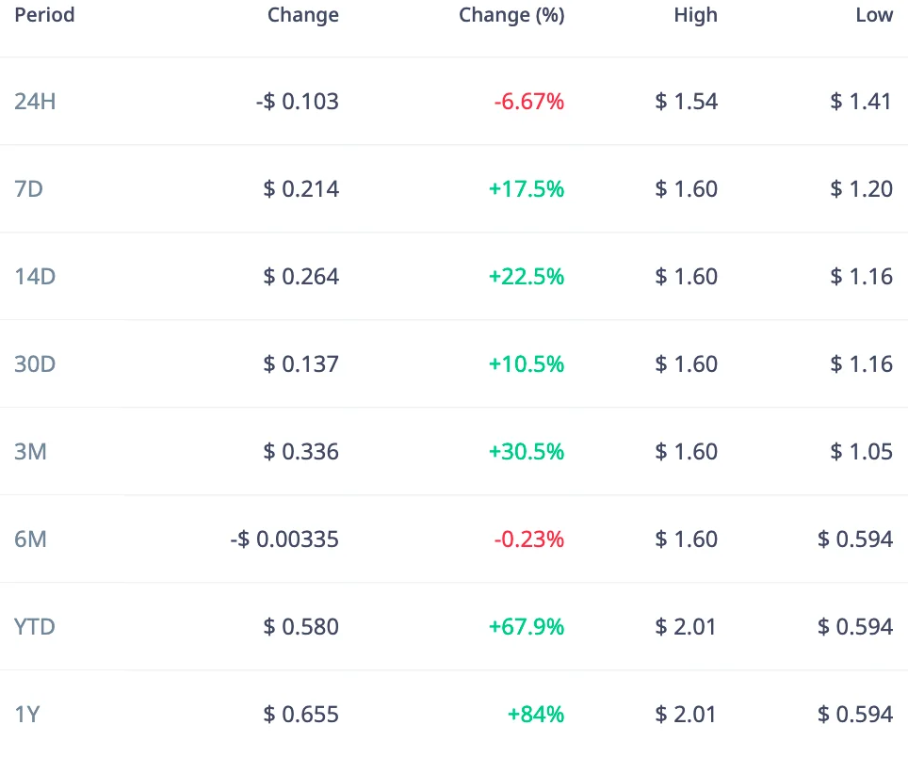908x757 pixels.
Task: Click the $ 1.05 low value
Action: pos(861,452)
